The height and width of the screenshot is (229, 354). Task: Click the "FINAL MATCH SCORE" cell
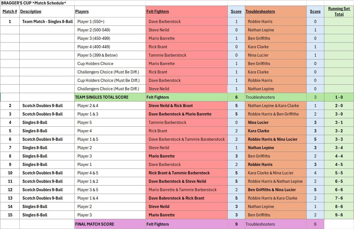tap(110, 224)
